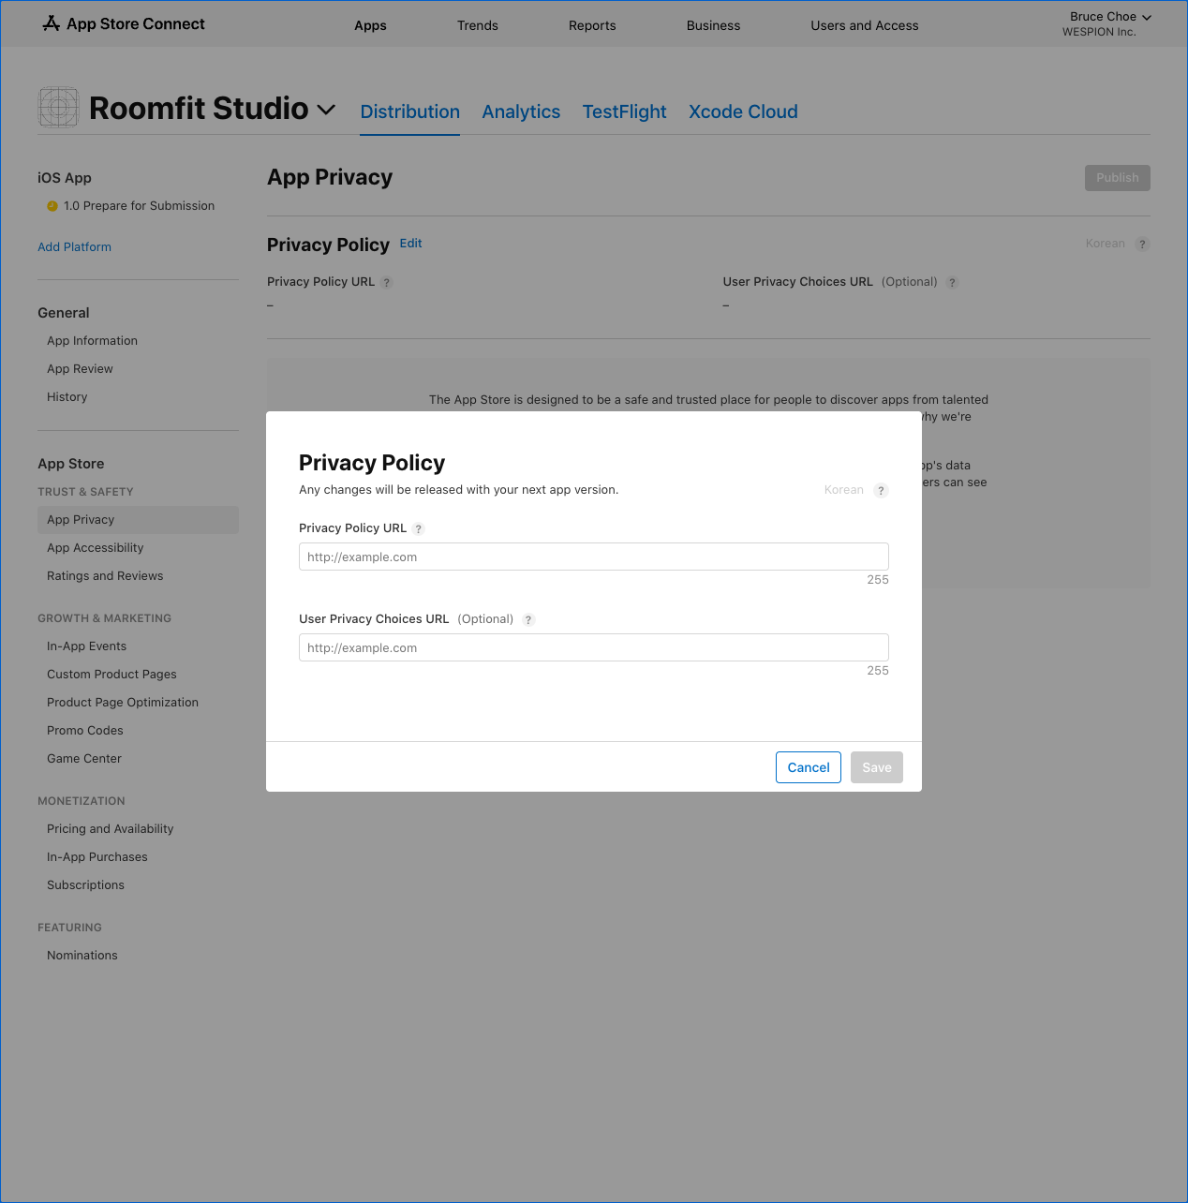Expand the Roomfit Studio app switcher chevron
Image resolution: width=1188 pixels, height=1203 pixels.
[326, 110]
